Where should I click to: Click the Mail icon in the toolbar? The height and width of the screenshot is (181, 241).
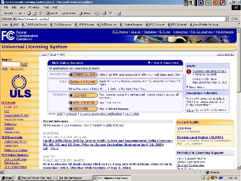(x=97, y=13)
